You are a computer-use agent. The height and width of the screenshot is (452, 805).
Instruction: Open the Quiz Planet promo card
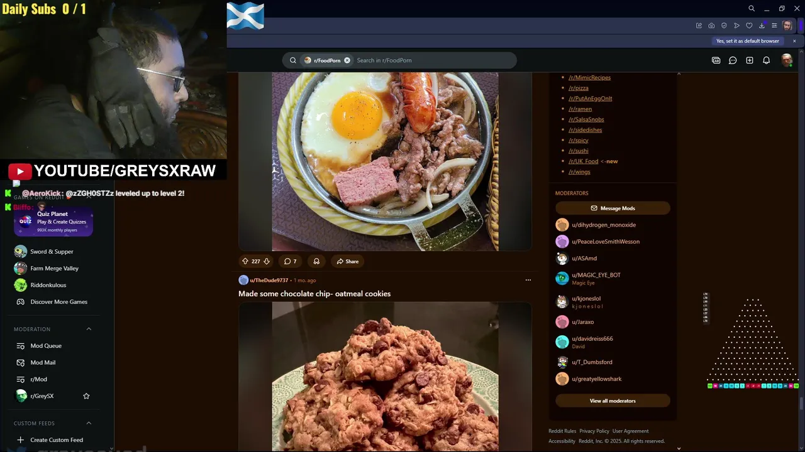click(x=53, y=222)
